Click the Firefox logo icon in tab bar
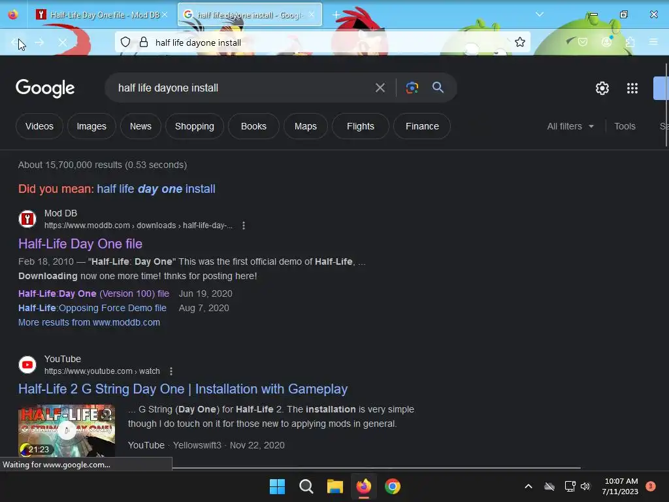The image size is (669, 502). click(x=13, y=14)
